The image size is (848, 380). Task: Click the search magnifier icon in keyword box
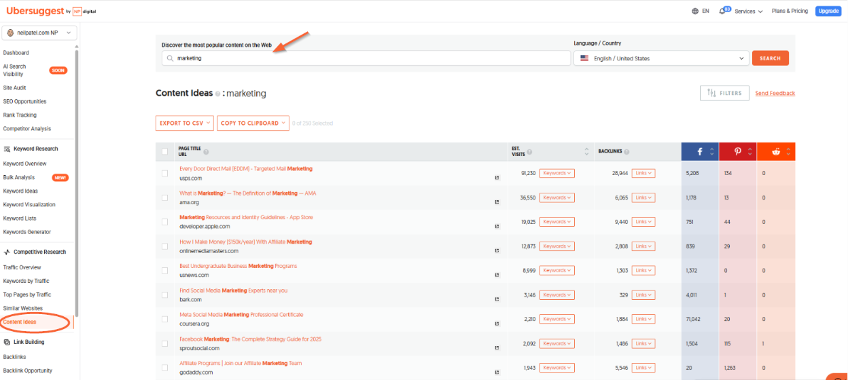[170, 58]
